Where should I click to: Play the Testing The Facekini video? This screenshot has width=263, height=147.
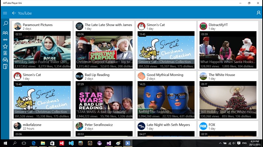pyautogui.click(x=166, y=100)
